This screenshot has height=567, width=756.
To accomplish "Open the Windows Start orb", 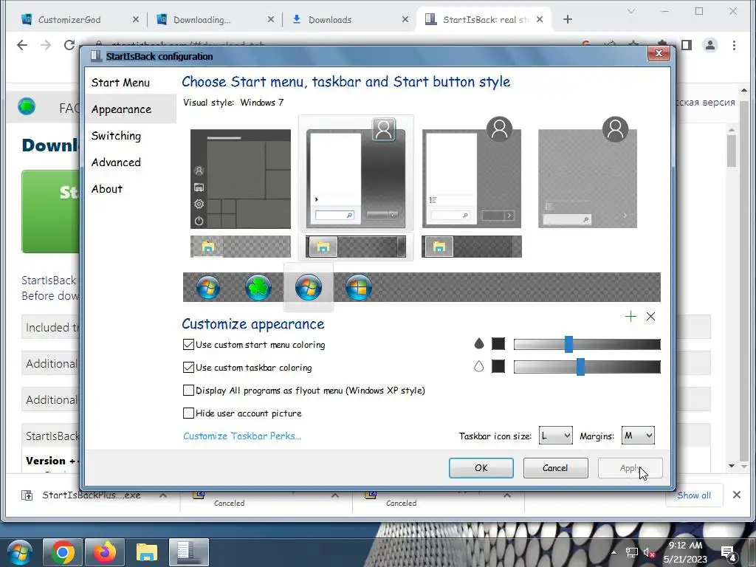I will [x=19, y=552].
